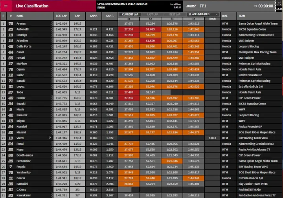Click Fernandez's orange S3 time 1:21.346
Screen dimensions: 283x198
pos(172,161)
